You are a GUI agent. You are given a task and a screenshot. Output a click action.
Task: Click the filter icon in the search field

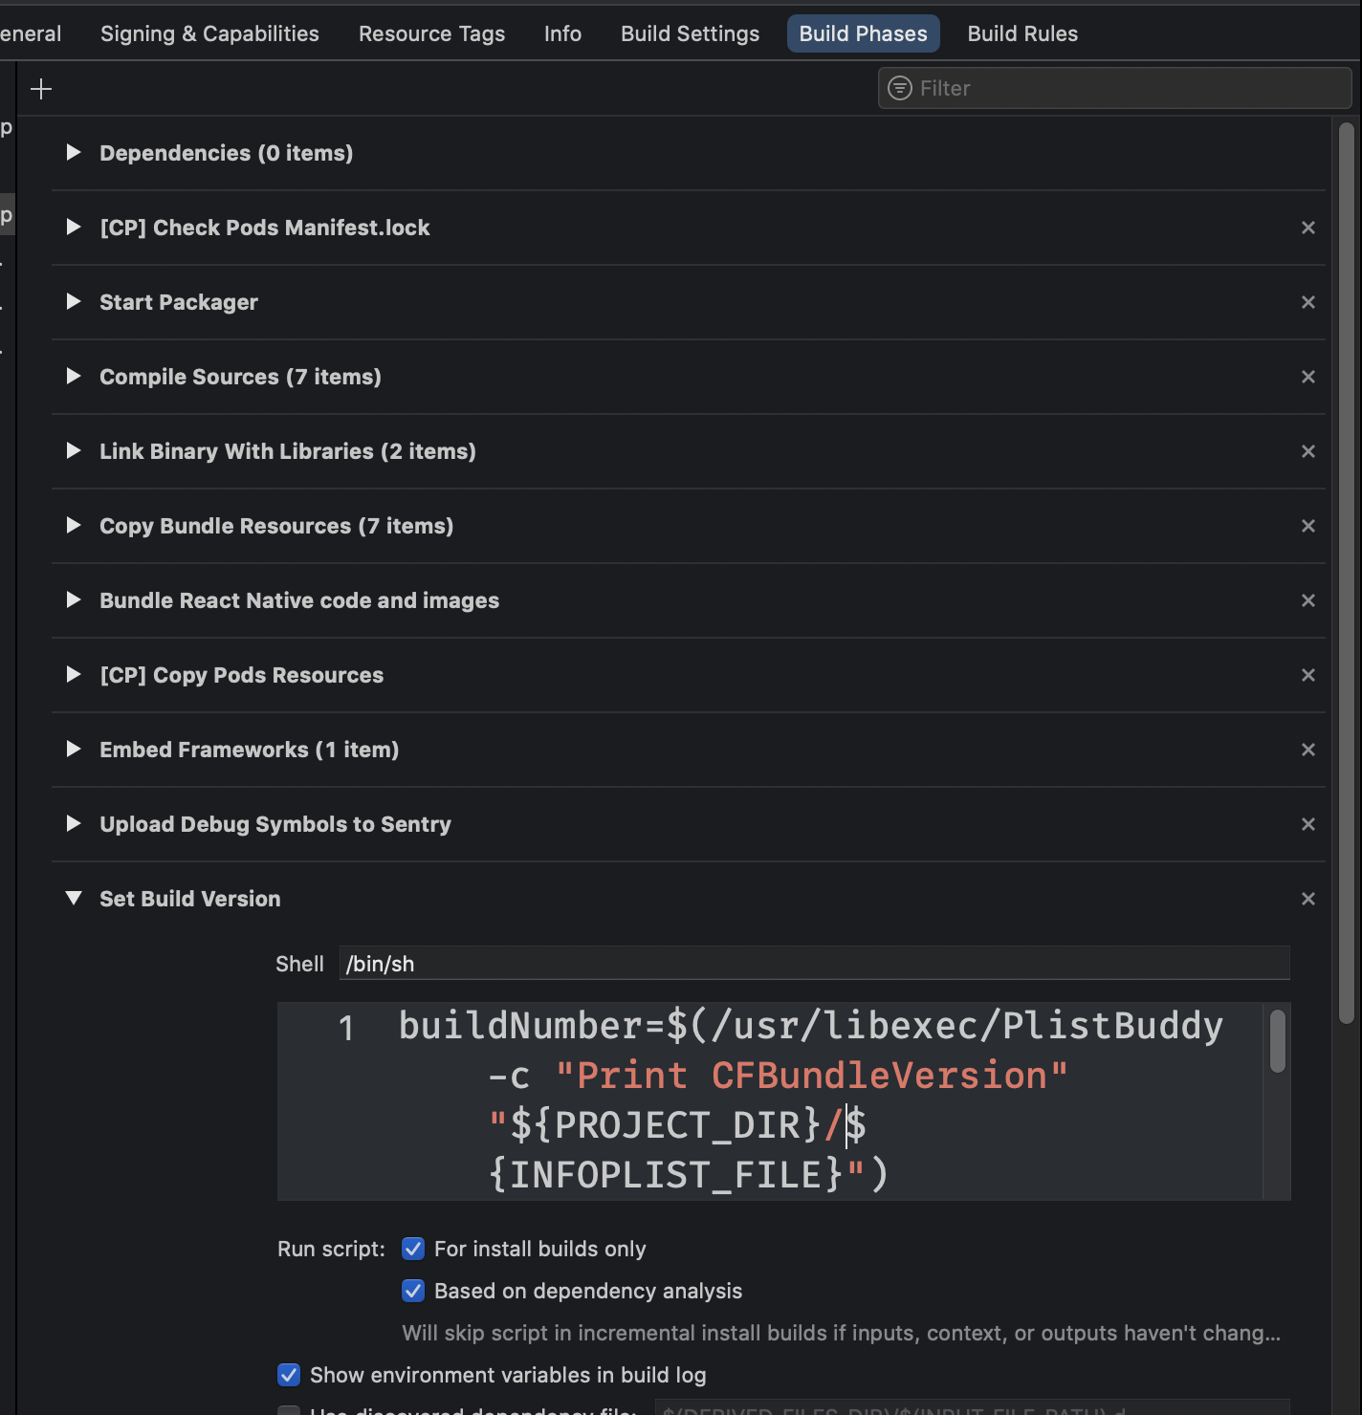click(900, 88)
